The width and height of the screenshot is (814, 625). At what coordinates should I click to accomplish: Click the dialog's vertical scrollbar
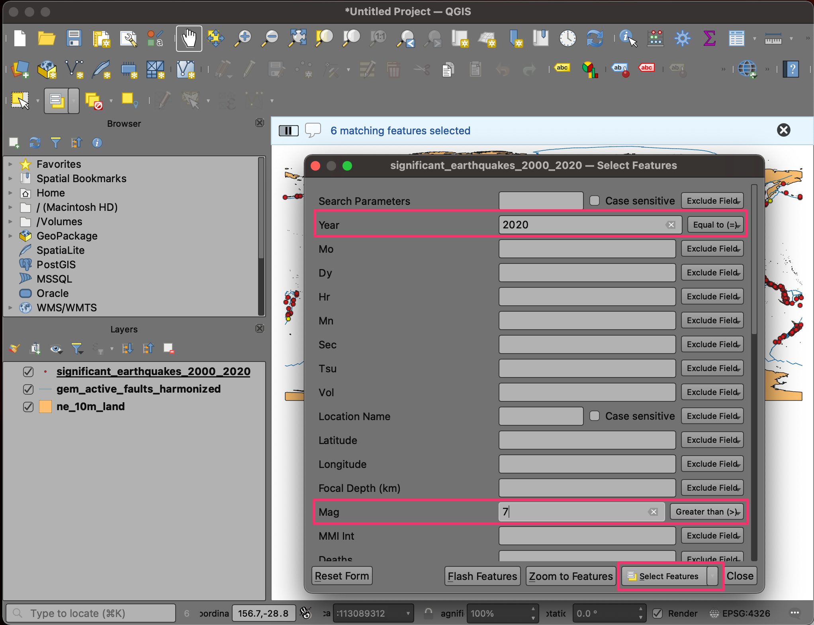pyautogui.click(x=754, y=259)
